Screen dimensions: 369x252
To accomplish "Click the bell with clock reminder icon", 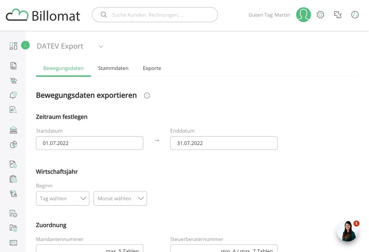I will pos(13,95).
